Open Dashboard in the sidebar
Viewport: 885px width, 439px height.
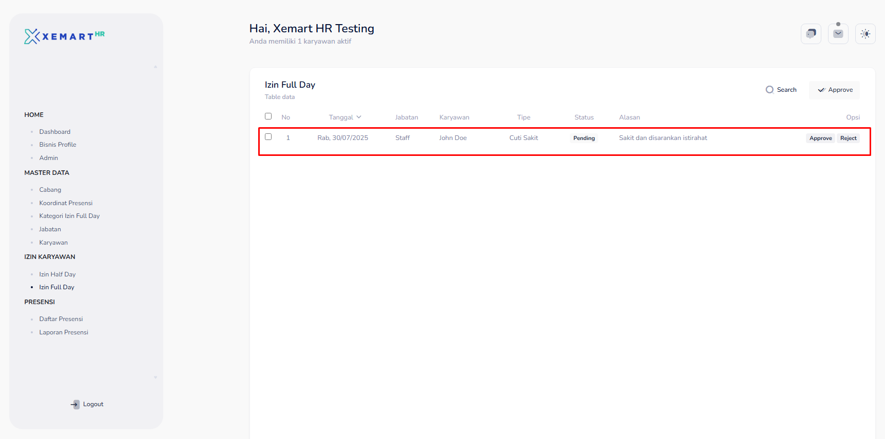pos(55,132)
